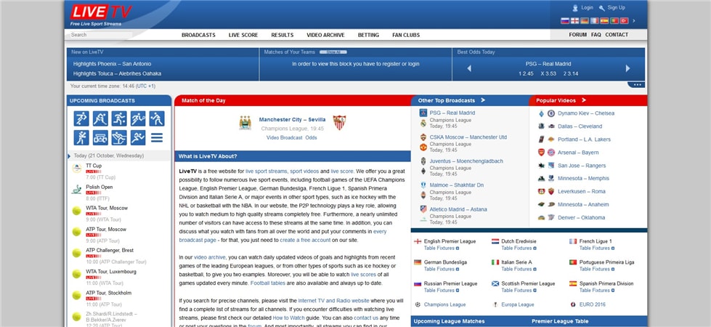Open Spanish Primera Division Fixtures link
The height and width of the screenshot is (327, 711).
pos(601,290)
